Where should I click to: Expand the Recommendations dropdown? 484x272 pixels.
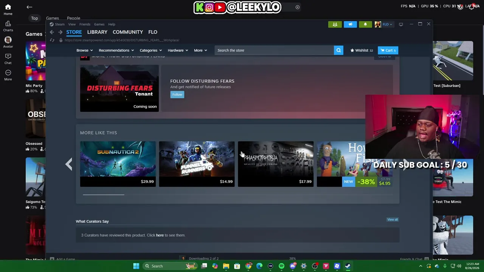click(x=116, y=50)
